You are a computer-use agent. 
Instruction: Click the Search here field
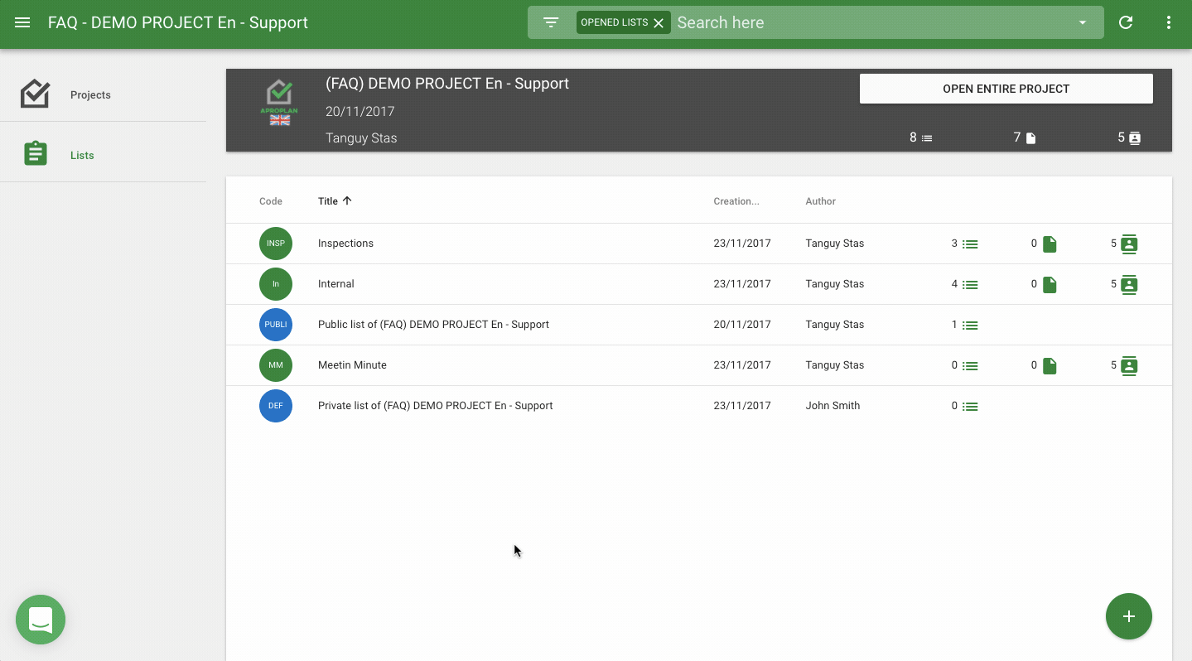pyautogui.click(x=870, y=22)
